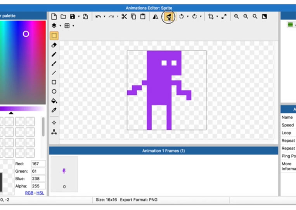Image resolution: width=296 pixels, height=210 pixels.
Task: Click the Alpha value field
Action: 38,186
